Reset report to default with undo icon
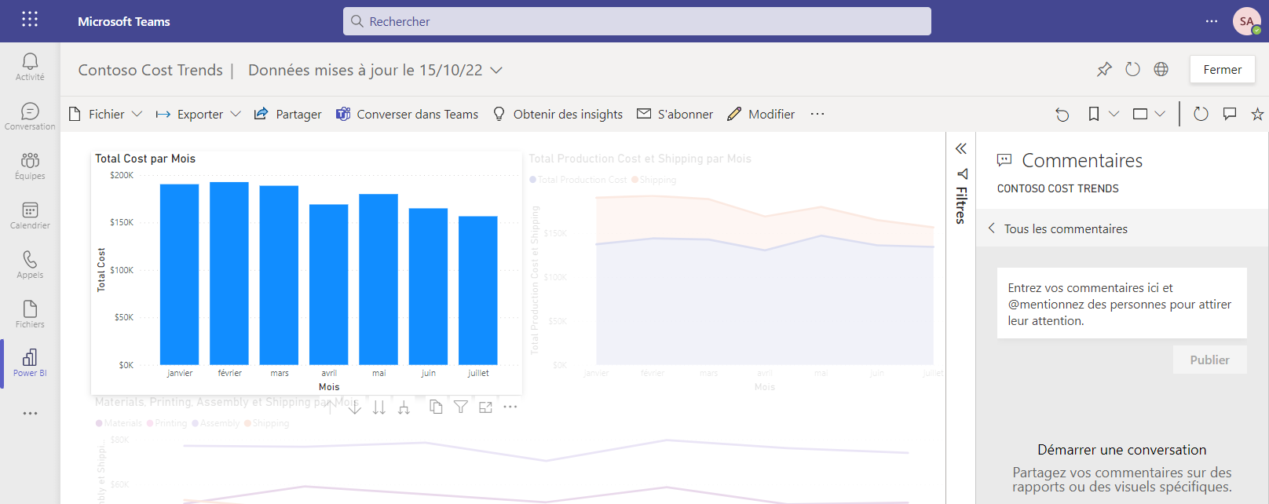The width and height of the screenshot is (1269, 504). point(1062,115)
